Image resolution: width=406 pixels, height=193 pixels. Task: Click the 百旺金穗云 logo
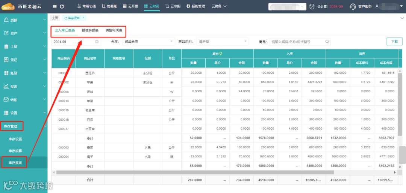(22, 7)
